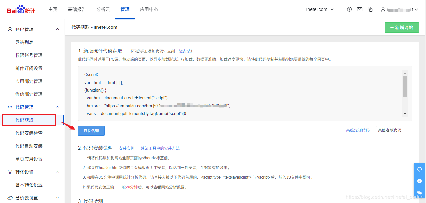426x203 pixels.
Task: Click the Baidu Tongji logo
Action: (x=21, y=10)
